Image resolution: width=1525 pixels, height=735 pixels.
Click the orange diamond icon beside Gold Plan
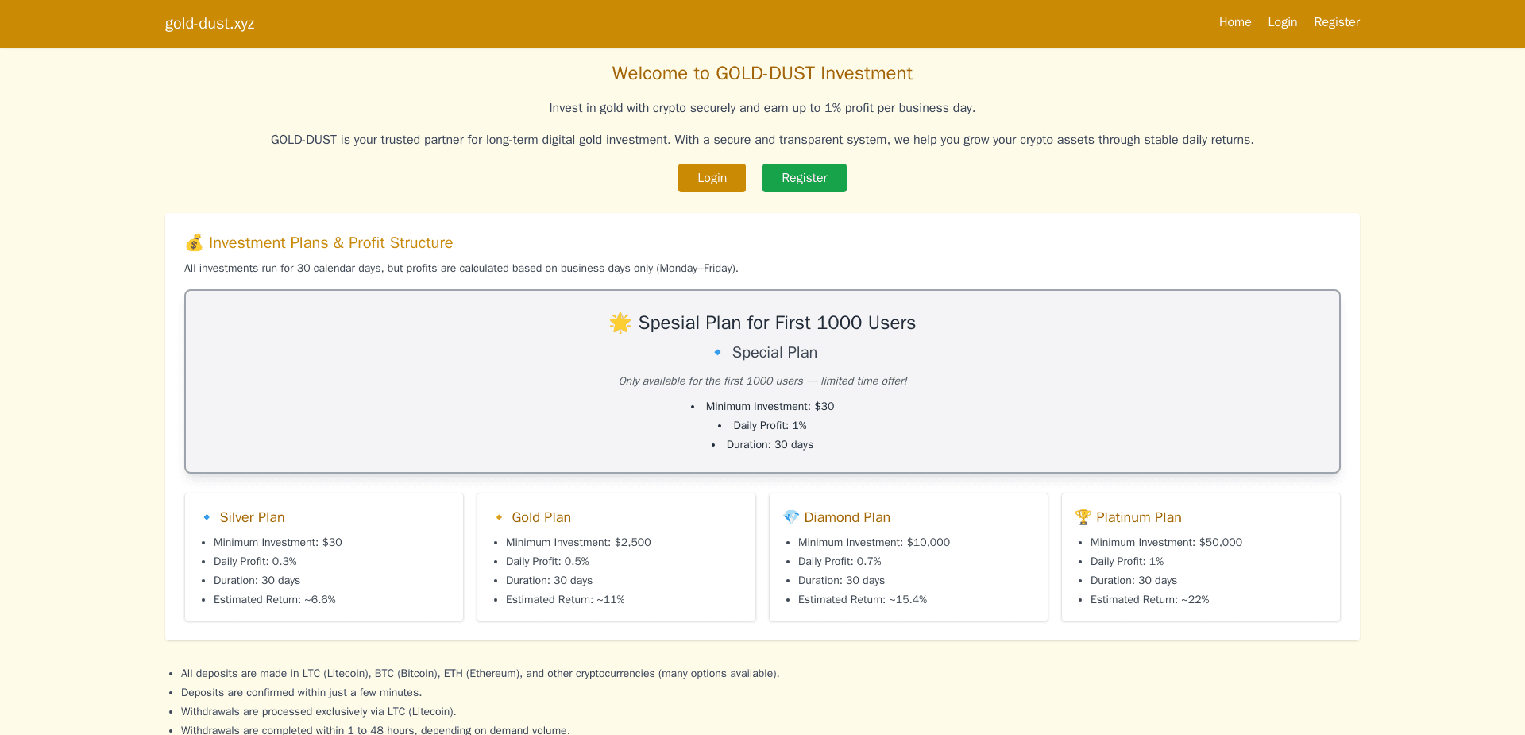click(x=499, y=518)
